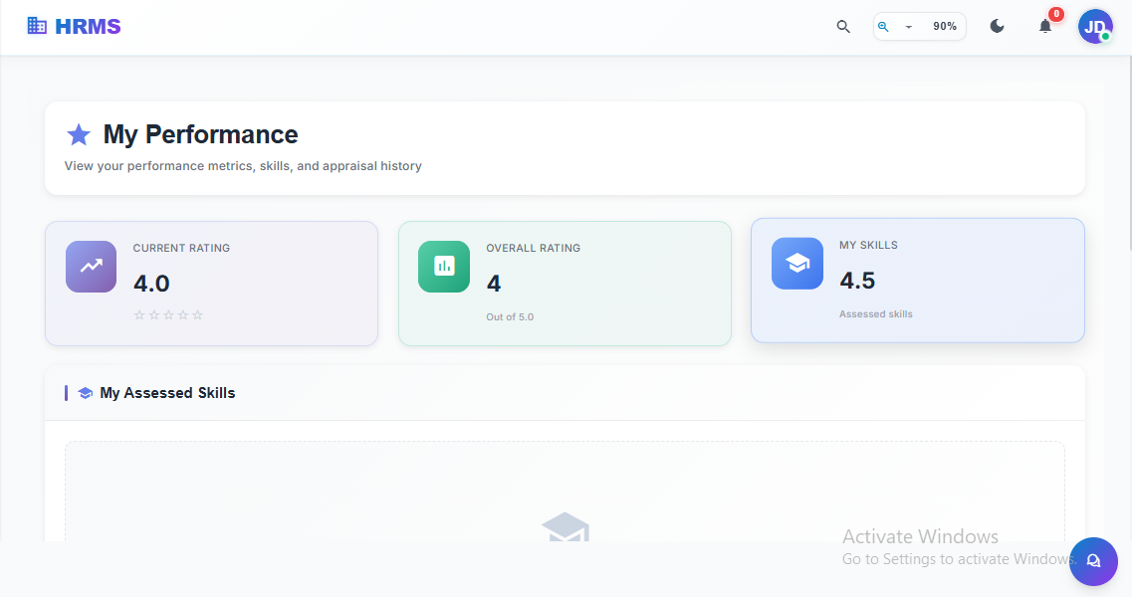Image resolution: width=1132 pixels, height=597 pixels.
Task: Click the Current Rating trend arrow icon
Action: coord(91,267)
